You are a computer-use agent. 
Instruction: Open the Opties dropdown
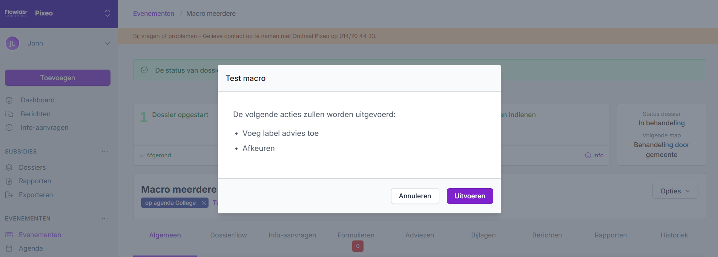click(x=675, y=191)
